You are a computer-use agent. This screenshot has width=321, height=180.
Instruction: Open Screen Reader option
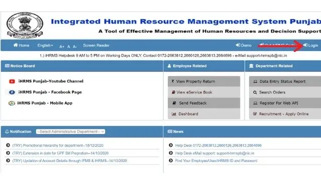tap(96, 45)
